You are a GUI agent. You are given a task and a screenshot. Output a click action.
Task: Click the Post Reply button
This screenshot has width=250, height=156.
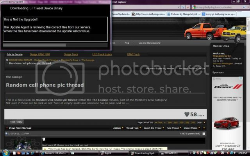[14, 122]
